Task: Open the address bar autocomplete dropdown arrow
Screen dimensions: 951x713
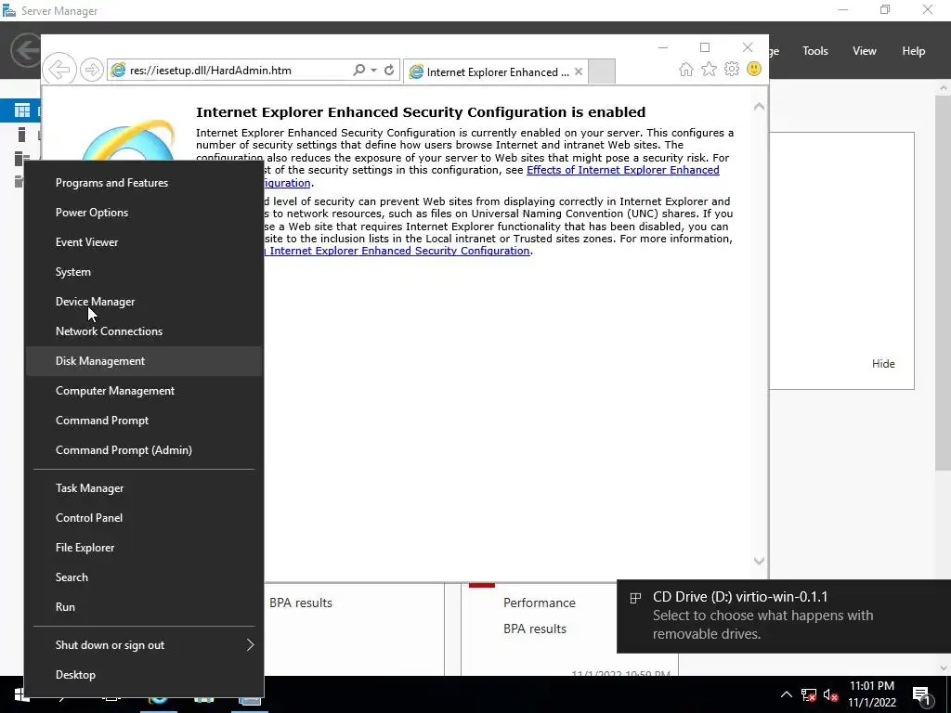Action: tap(373, 71)
